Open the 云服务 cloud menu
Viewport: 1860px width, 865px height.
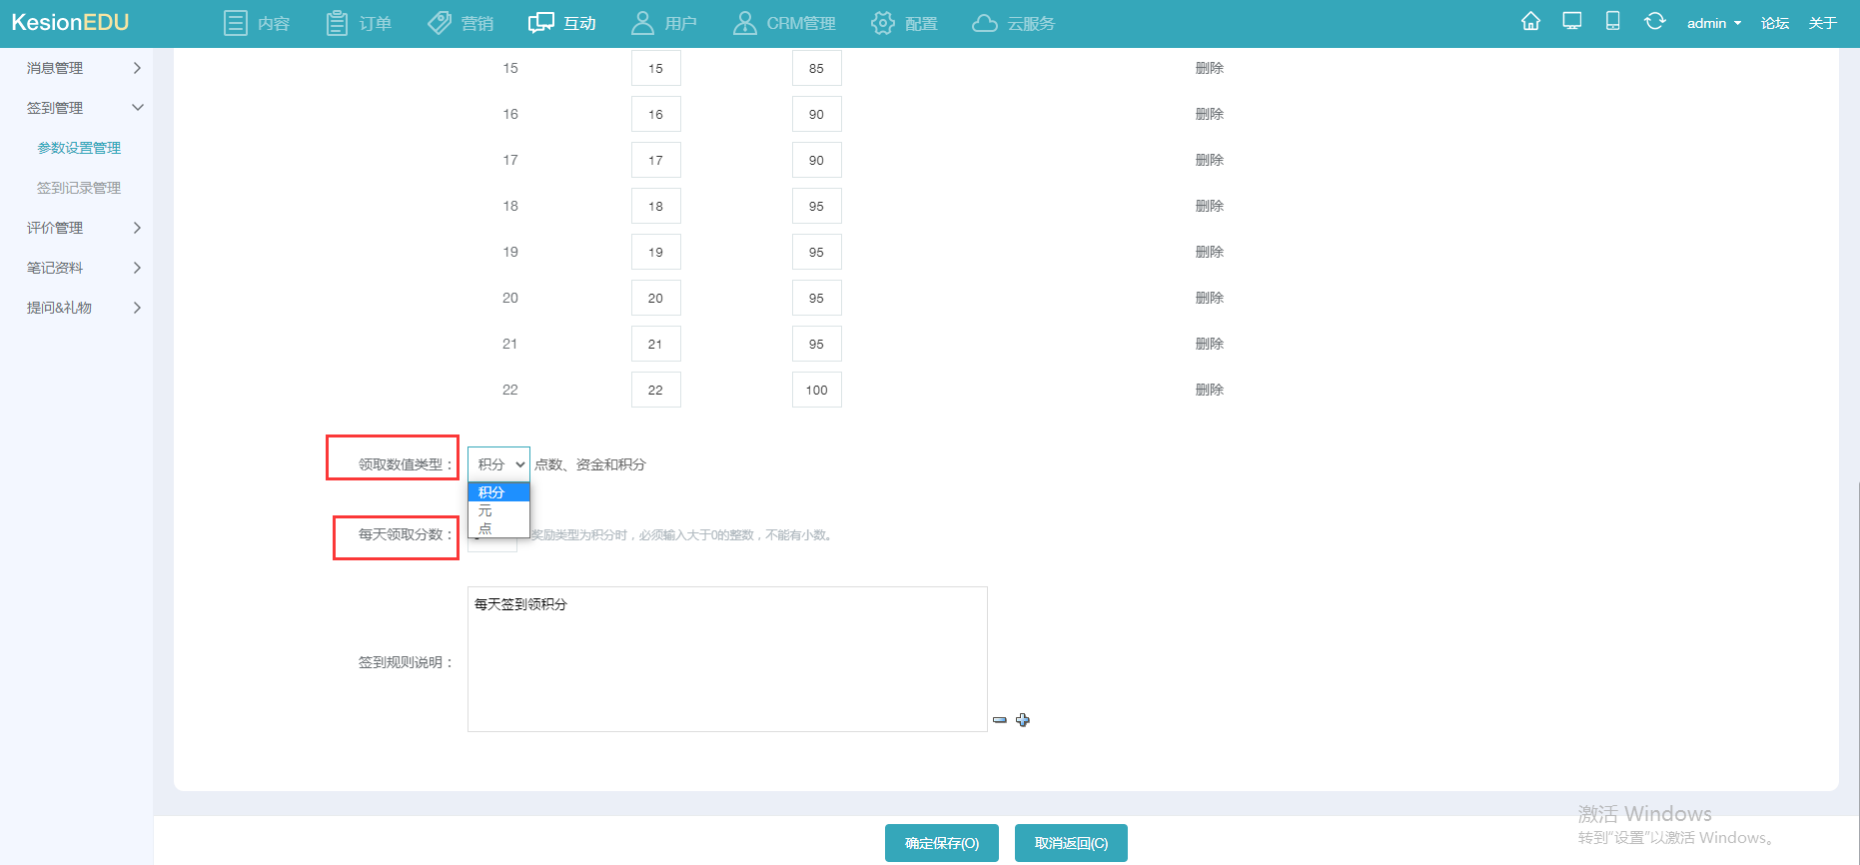(1013, 23)
